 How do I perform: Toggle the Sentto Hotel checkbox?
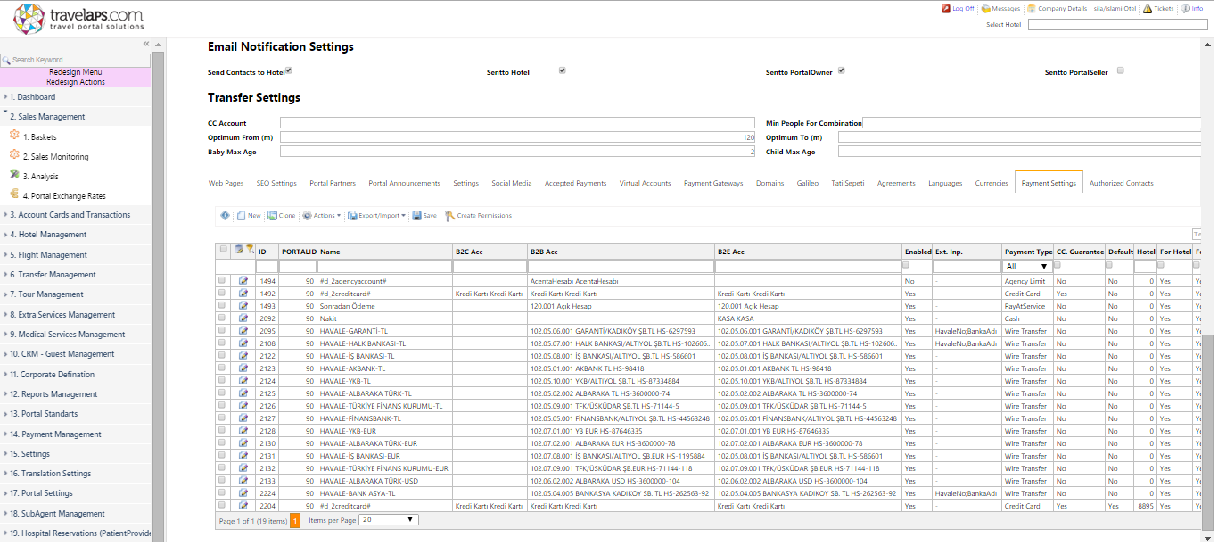562,70
